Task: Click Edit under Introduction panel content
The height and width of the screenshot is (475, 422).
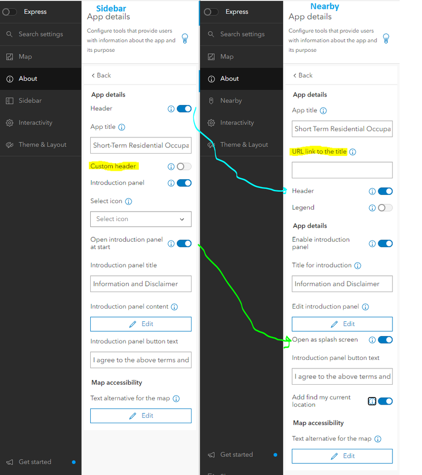Action: (141, 324)
